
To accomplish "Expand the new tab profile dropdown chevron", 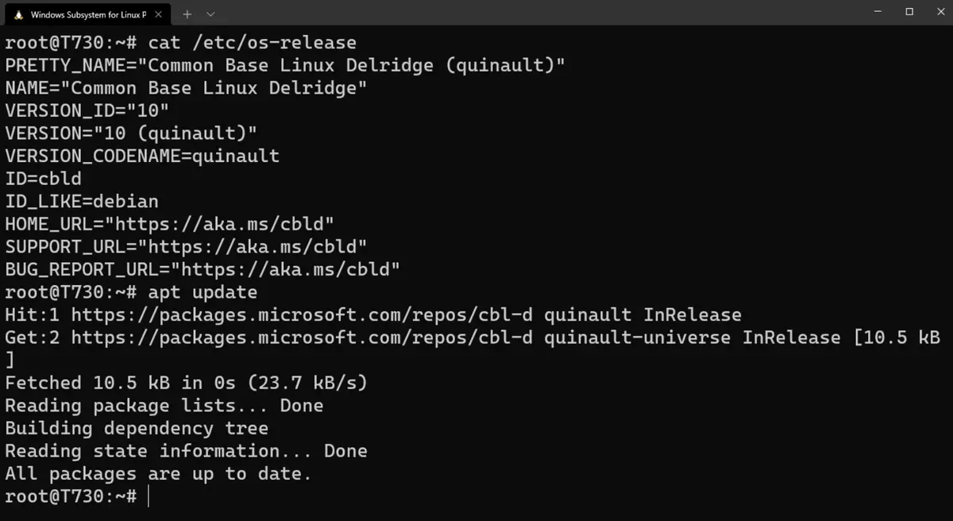I will [210, 14].
